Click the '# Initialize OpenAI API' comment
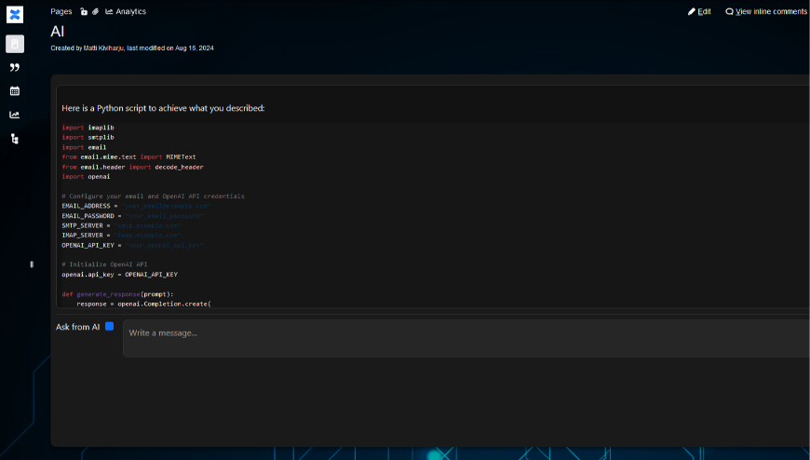 (105, 264)
